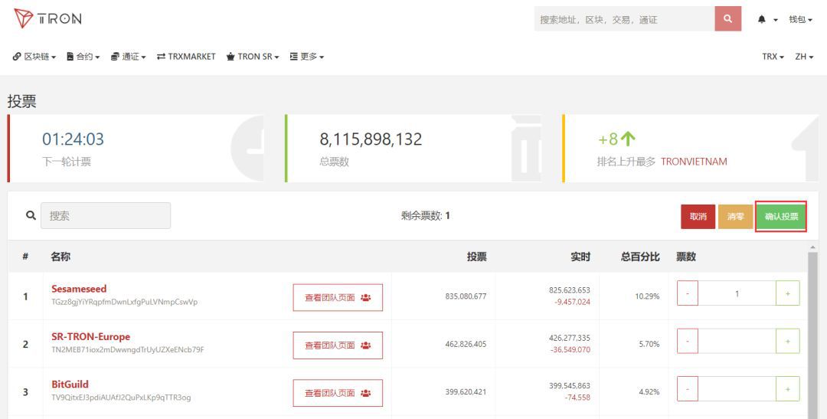Go to TRXMARKET

click(186, 57)
